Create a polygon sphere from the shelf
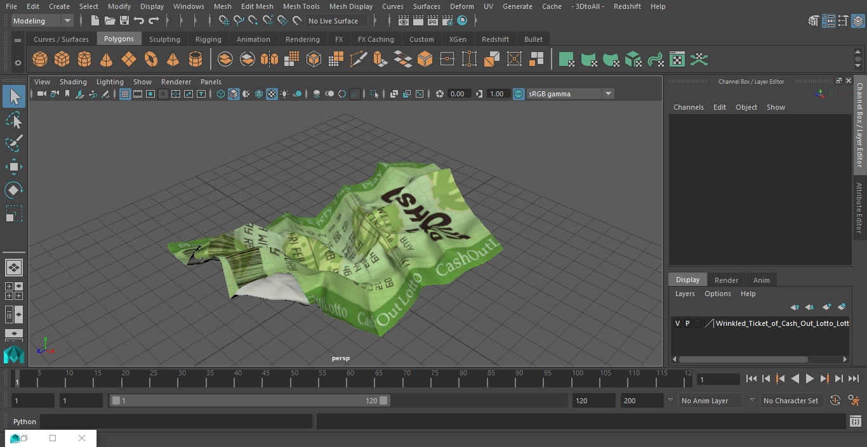Image resolution: width=867 pixels, height=447 pixels. point(40,60)
